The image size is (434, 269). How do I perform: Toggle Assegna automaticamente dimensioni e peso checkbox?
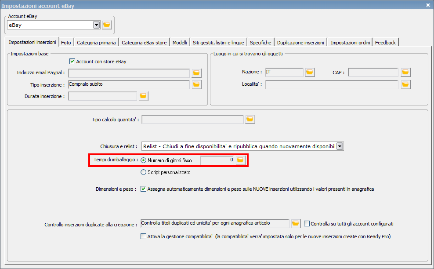(x=143, y=189)
